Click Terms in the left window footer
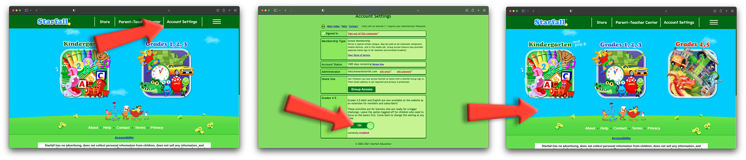Viewport: 746px width, 160px height. (140, 128)
